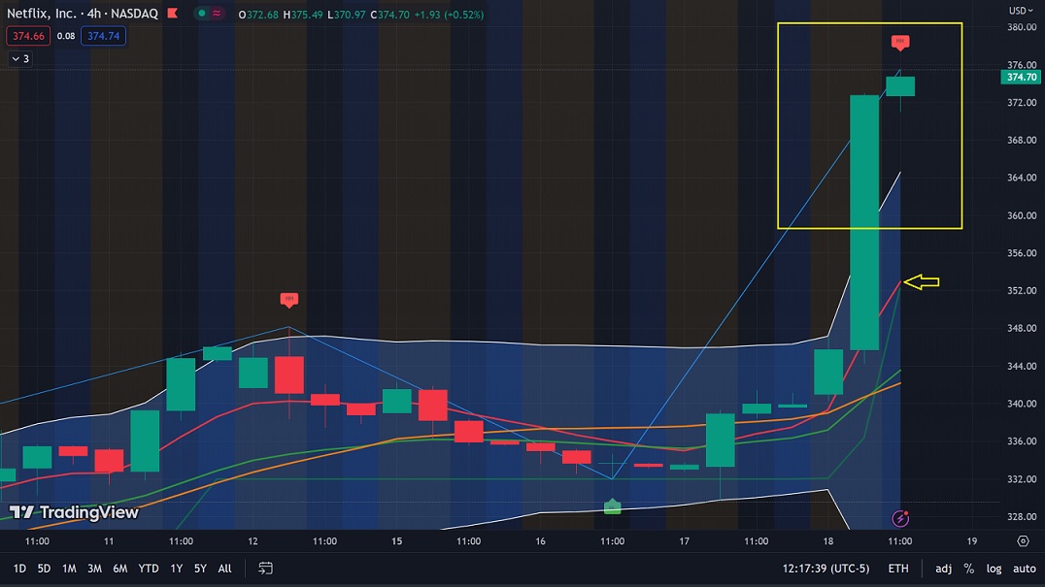This screenshot has width=1045, height=587.
Task: Click the date 15 on time axis
Action: (396, 541)
